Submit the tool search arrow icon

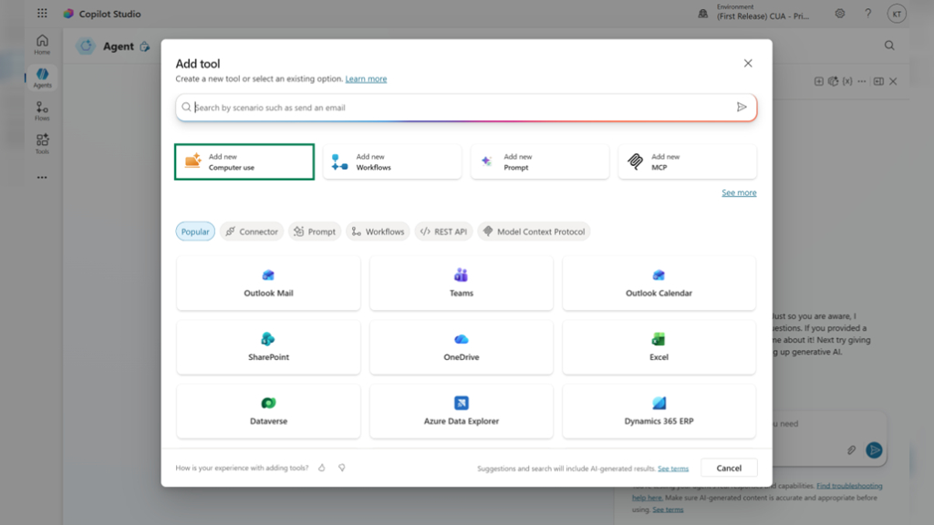click(x=742, y=108)
